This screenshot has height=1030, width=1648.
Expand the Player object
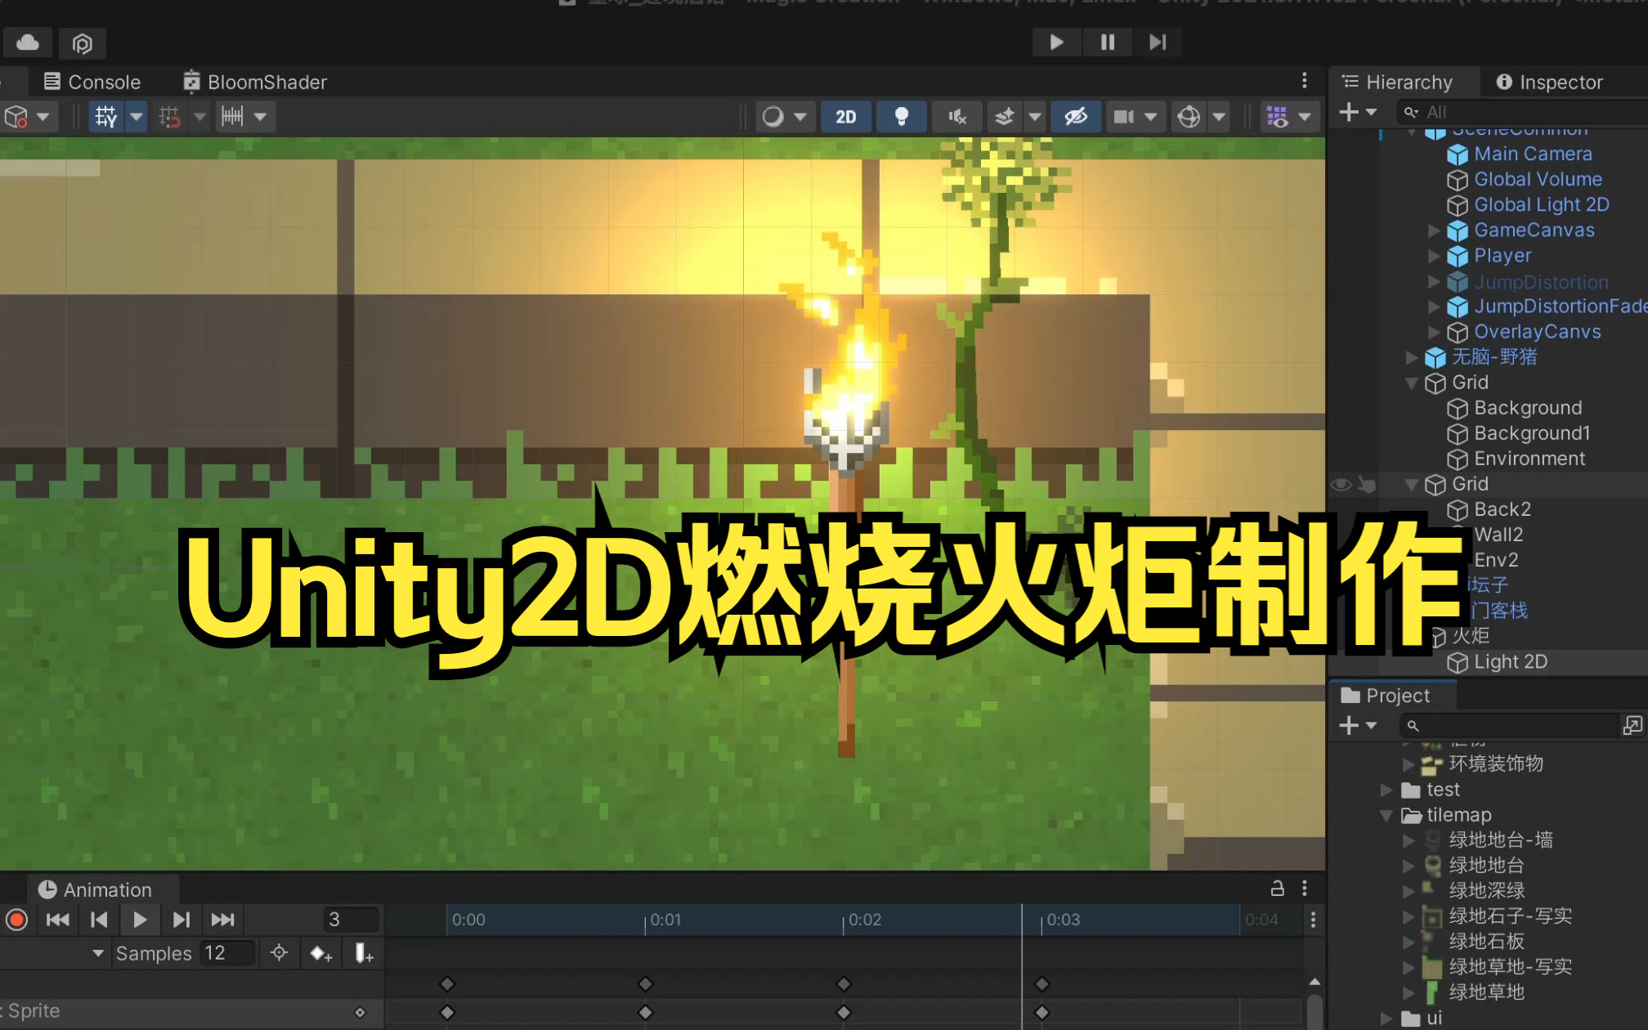[1434, 256]
